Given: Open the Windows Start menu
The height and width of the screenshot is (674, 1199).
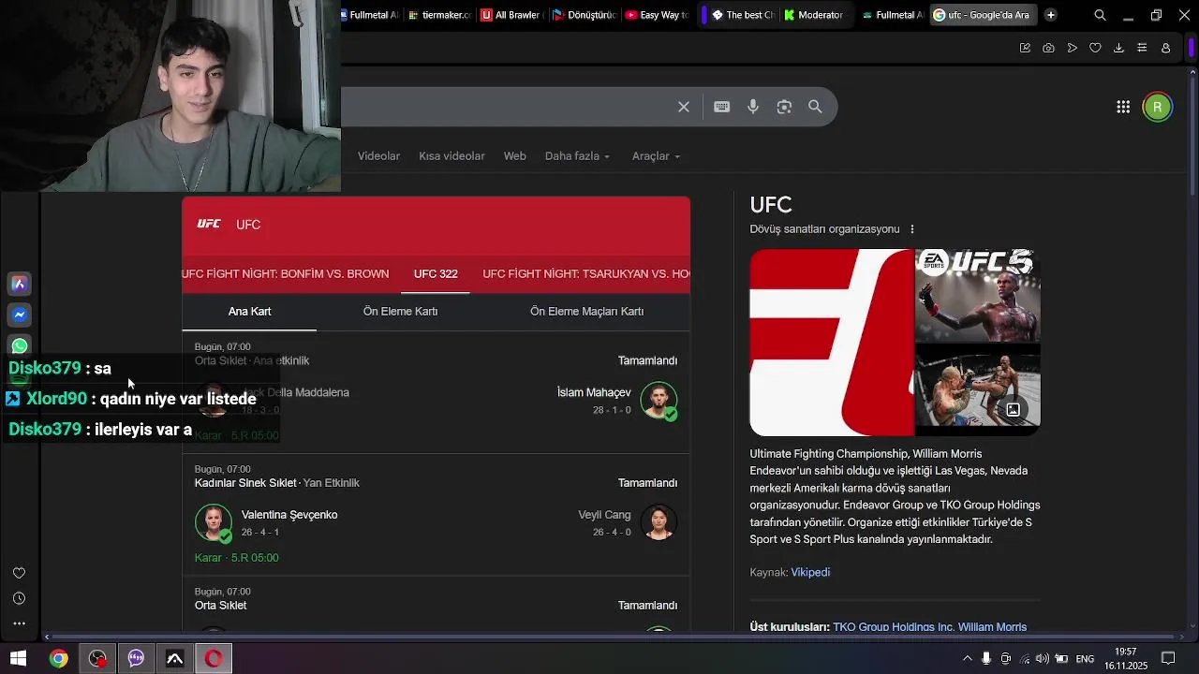Looking at the screenshot, I should coord(18,659).
